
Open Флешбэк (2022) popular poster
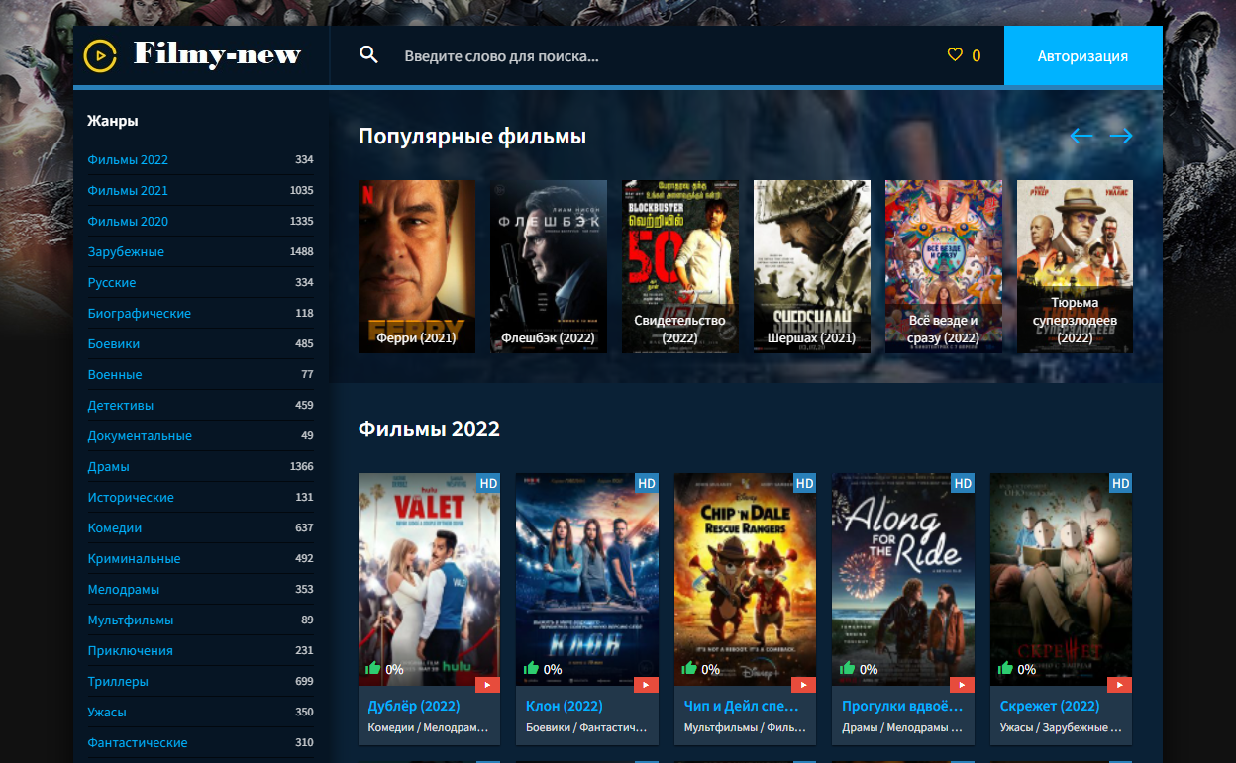549,266
